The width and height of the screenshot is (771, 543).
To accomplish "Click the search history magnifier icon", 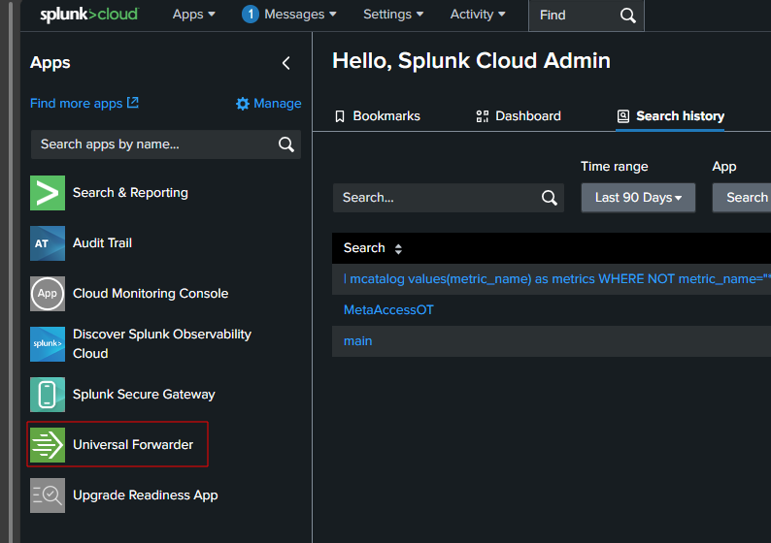I will 550,198.
